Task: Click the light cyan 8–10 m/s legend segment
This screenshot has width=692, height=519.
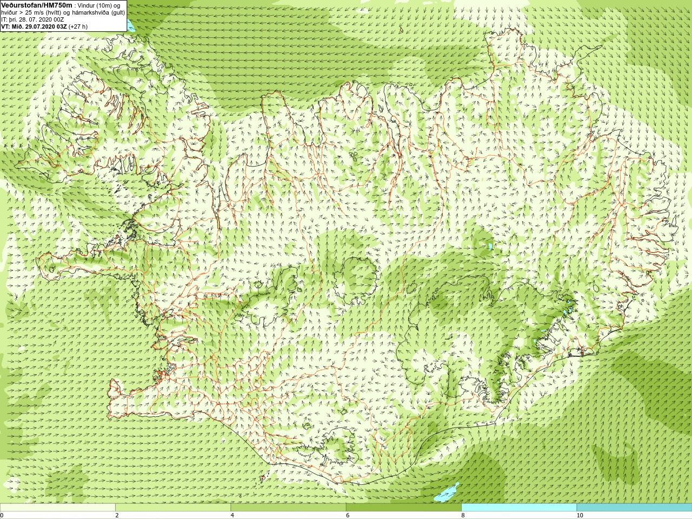Action: tap(519, 508)
